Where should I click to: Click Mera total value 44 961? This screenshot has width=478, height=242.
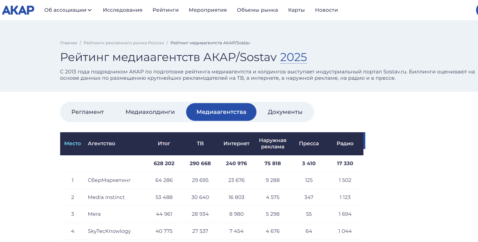164,214
